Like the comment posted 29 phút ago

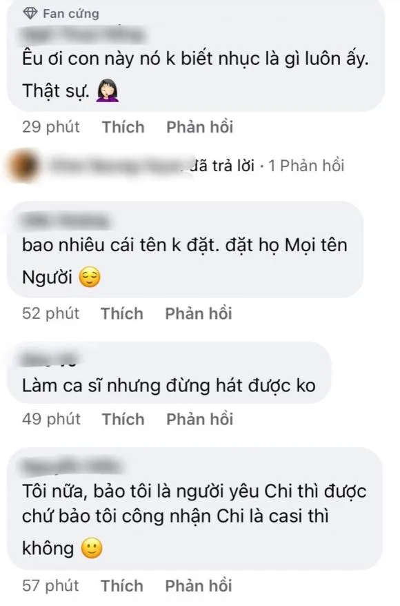123,127
